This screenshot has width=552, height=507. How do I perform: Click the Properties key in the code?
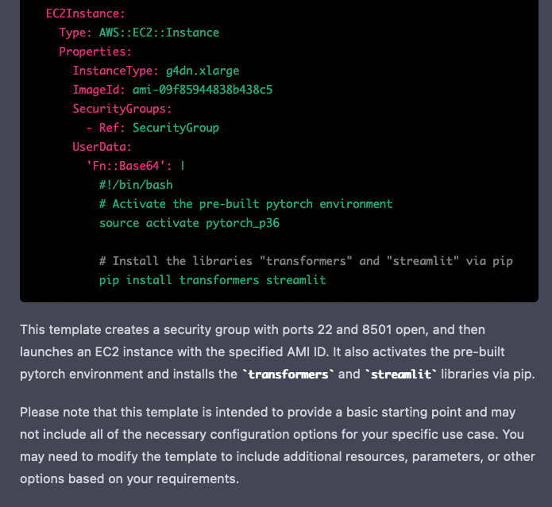(x=95, y=52)
